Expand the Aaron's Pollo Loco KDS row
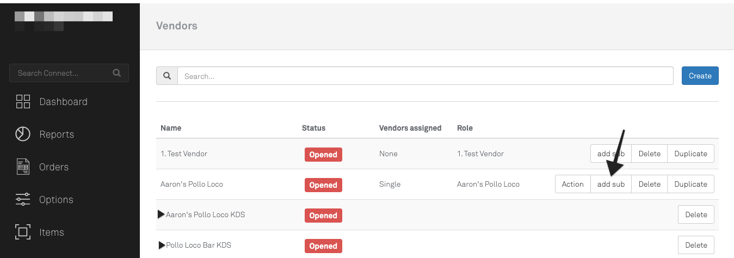The image size is (734, 258). click(x=161, y=214)
